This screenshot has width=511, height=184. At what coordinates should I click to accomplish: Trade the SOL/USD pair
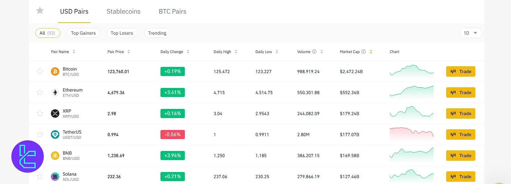tap(460, 177)
